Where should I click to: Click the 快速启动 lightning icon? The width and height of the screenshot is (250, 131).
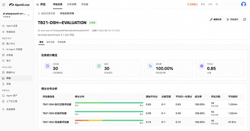click(3, 32)
